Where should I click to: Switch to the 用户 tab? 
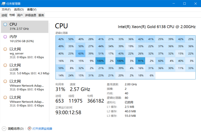20,15
